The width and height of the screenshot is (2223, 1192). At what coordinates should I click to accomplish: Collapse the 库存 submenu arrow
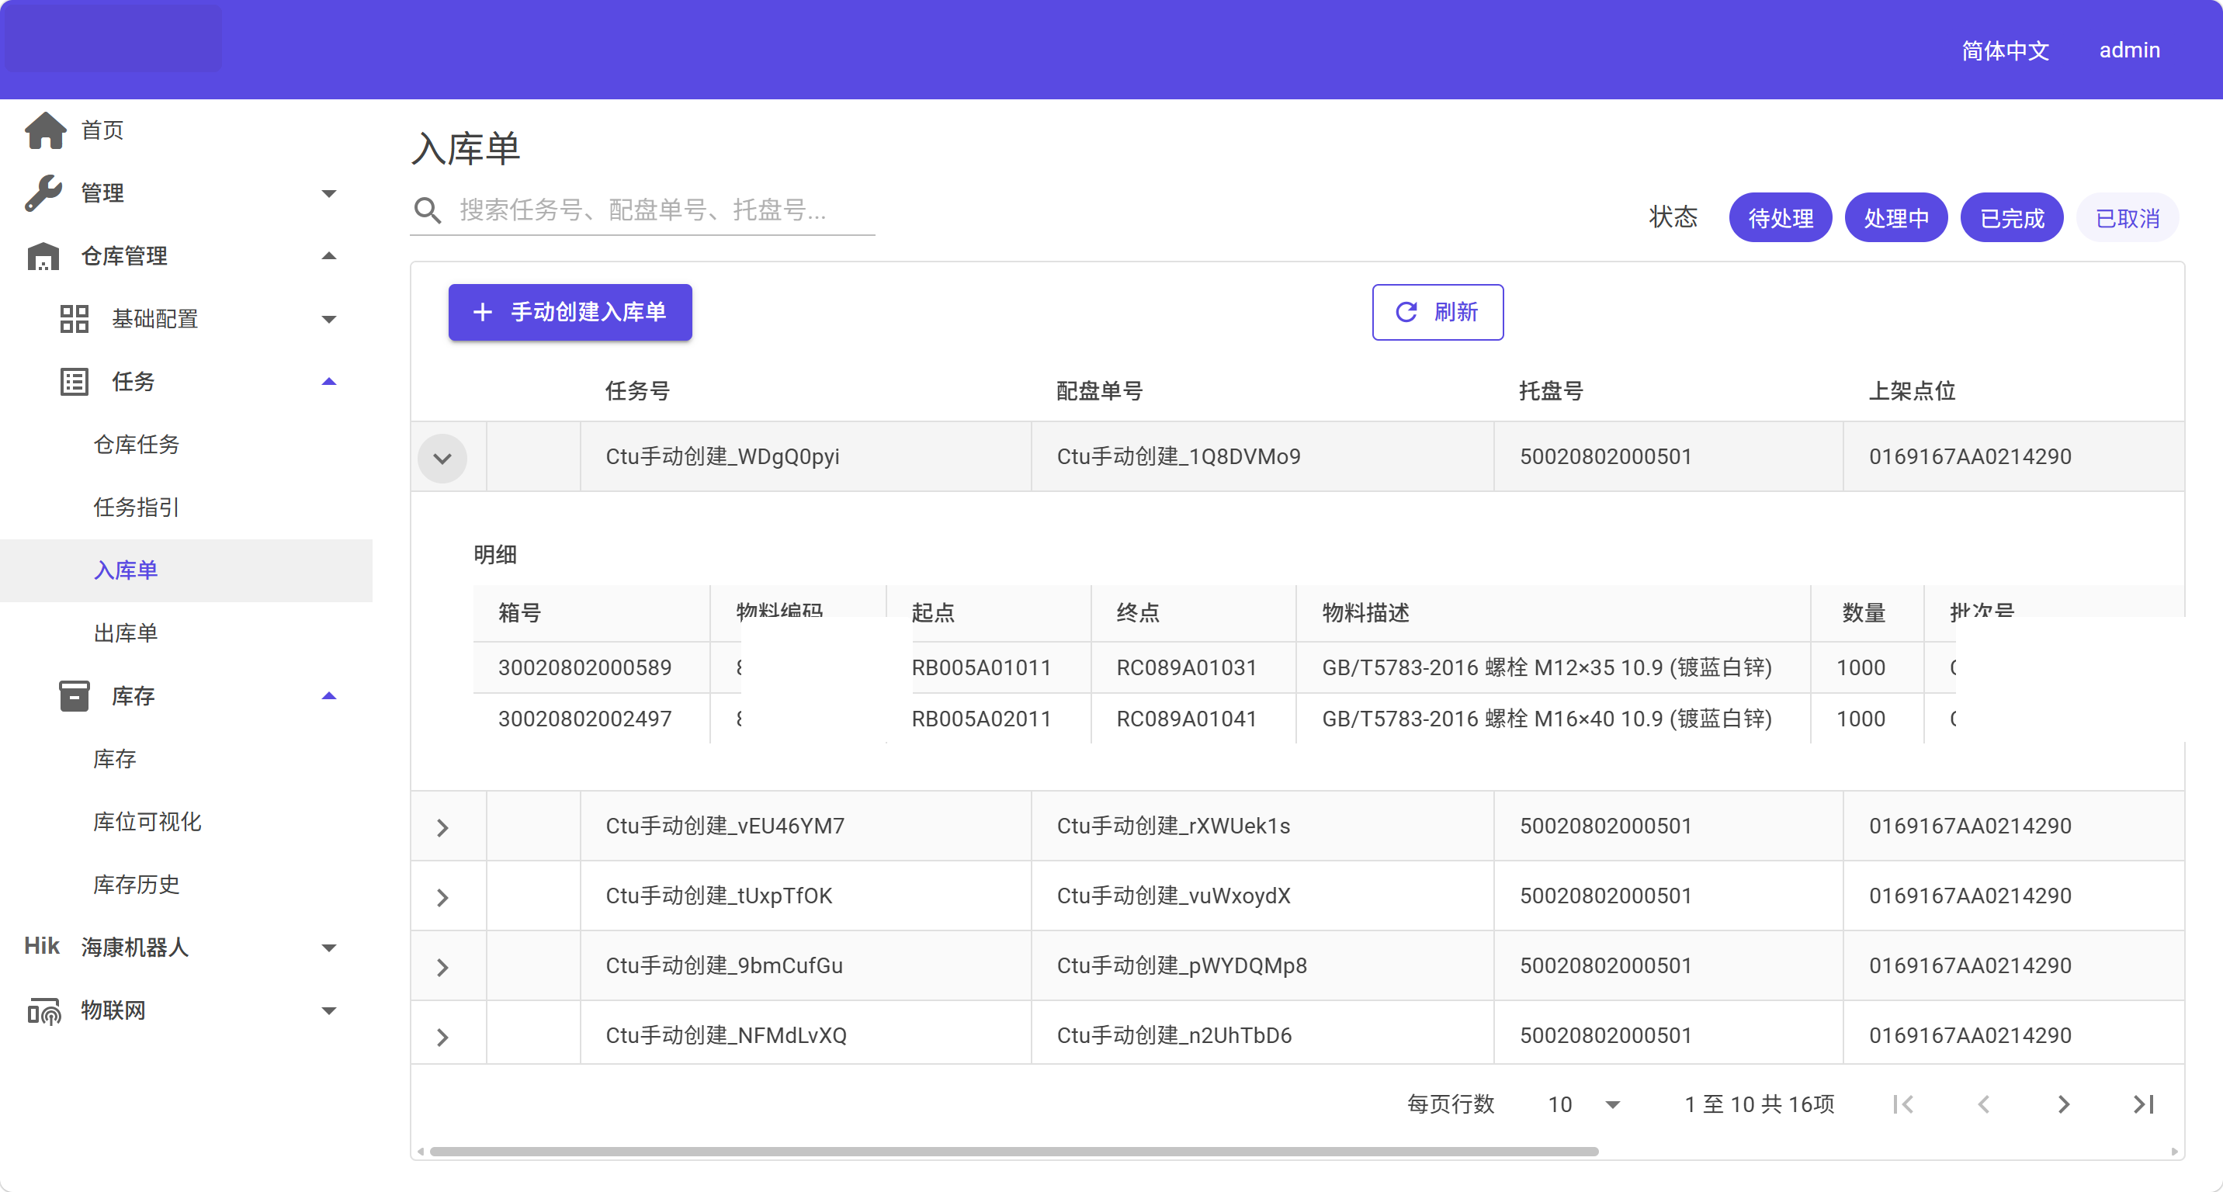tap(329, 696)
